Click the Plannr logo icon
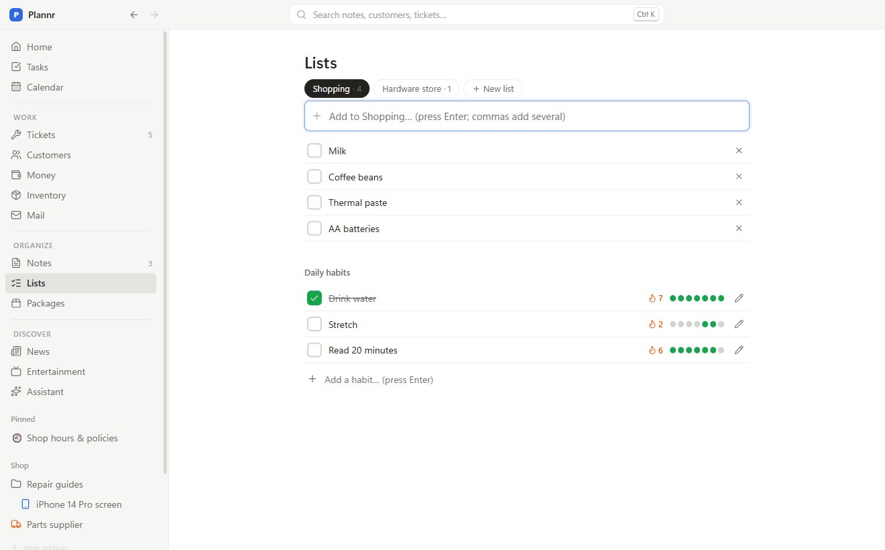885x550 pixels. click(16, 15)
